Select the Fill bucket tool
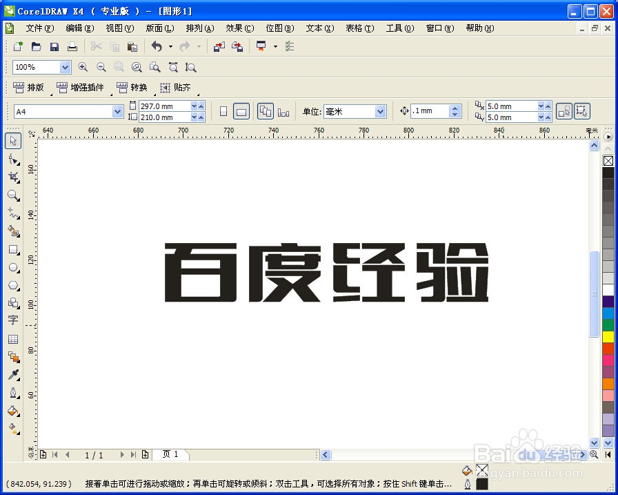The width and height of the screenshot is (618, 495). [x=13, y=411]
